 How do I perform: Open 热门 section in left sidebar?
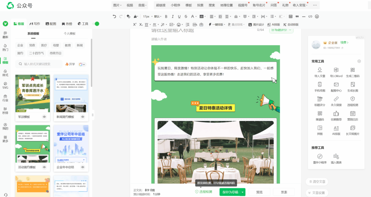pos(5,47)
